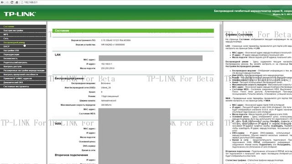Click the hardware version WR1042ND value
Viewport: 292px width, 164px height.
113,45
